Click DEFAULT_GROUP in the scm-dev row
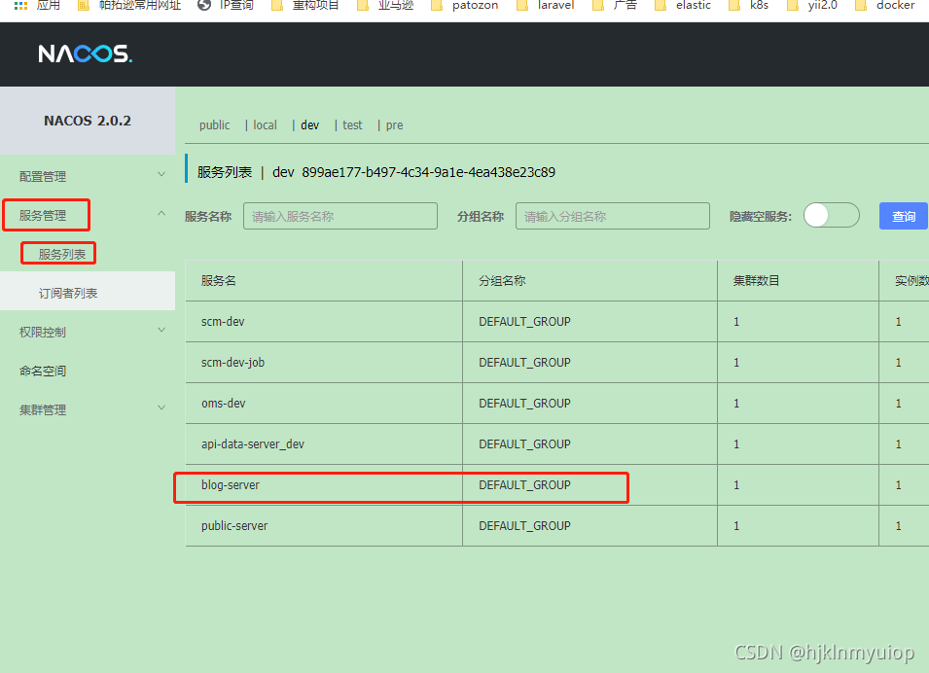This screenshot has height=673, width=929. coord(525,322)
